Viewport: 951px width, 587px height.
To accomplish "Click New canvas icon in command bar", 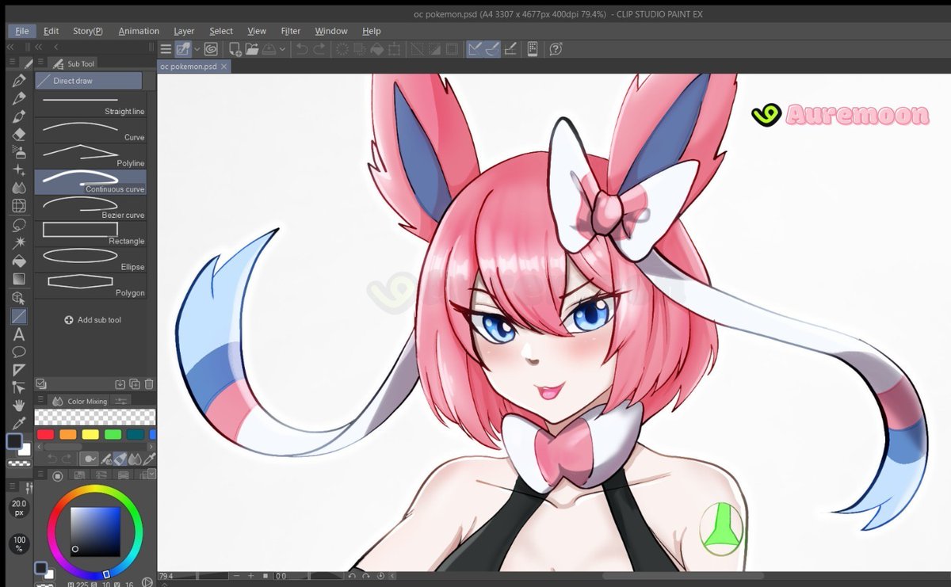I will coord(235,49).
